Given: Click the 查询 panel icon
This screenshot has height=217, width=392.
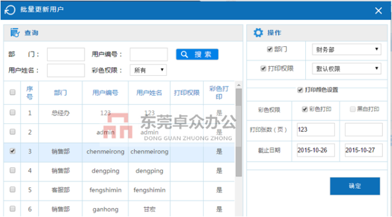Looking at the screenshot, I should click(x=14, y=32).
